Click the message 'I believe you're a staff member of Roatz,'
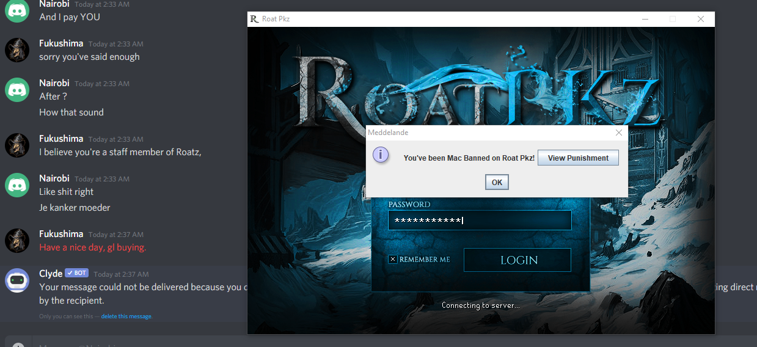This screenshot has height=347, width=757. tap(120, 152)
